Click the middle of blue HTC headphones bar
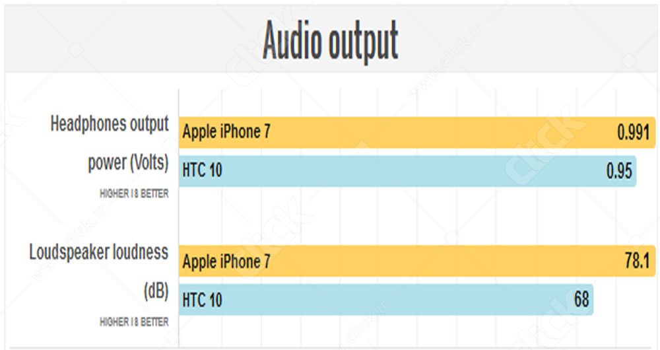The height and width of the screenshot is (350, 660). coord(407,171)
